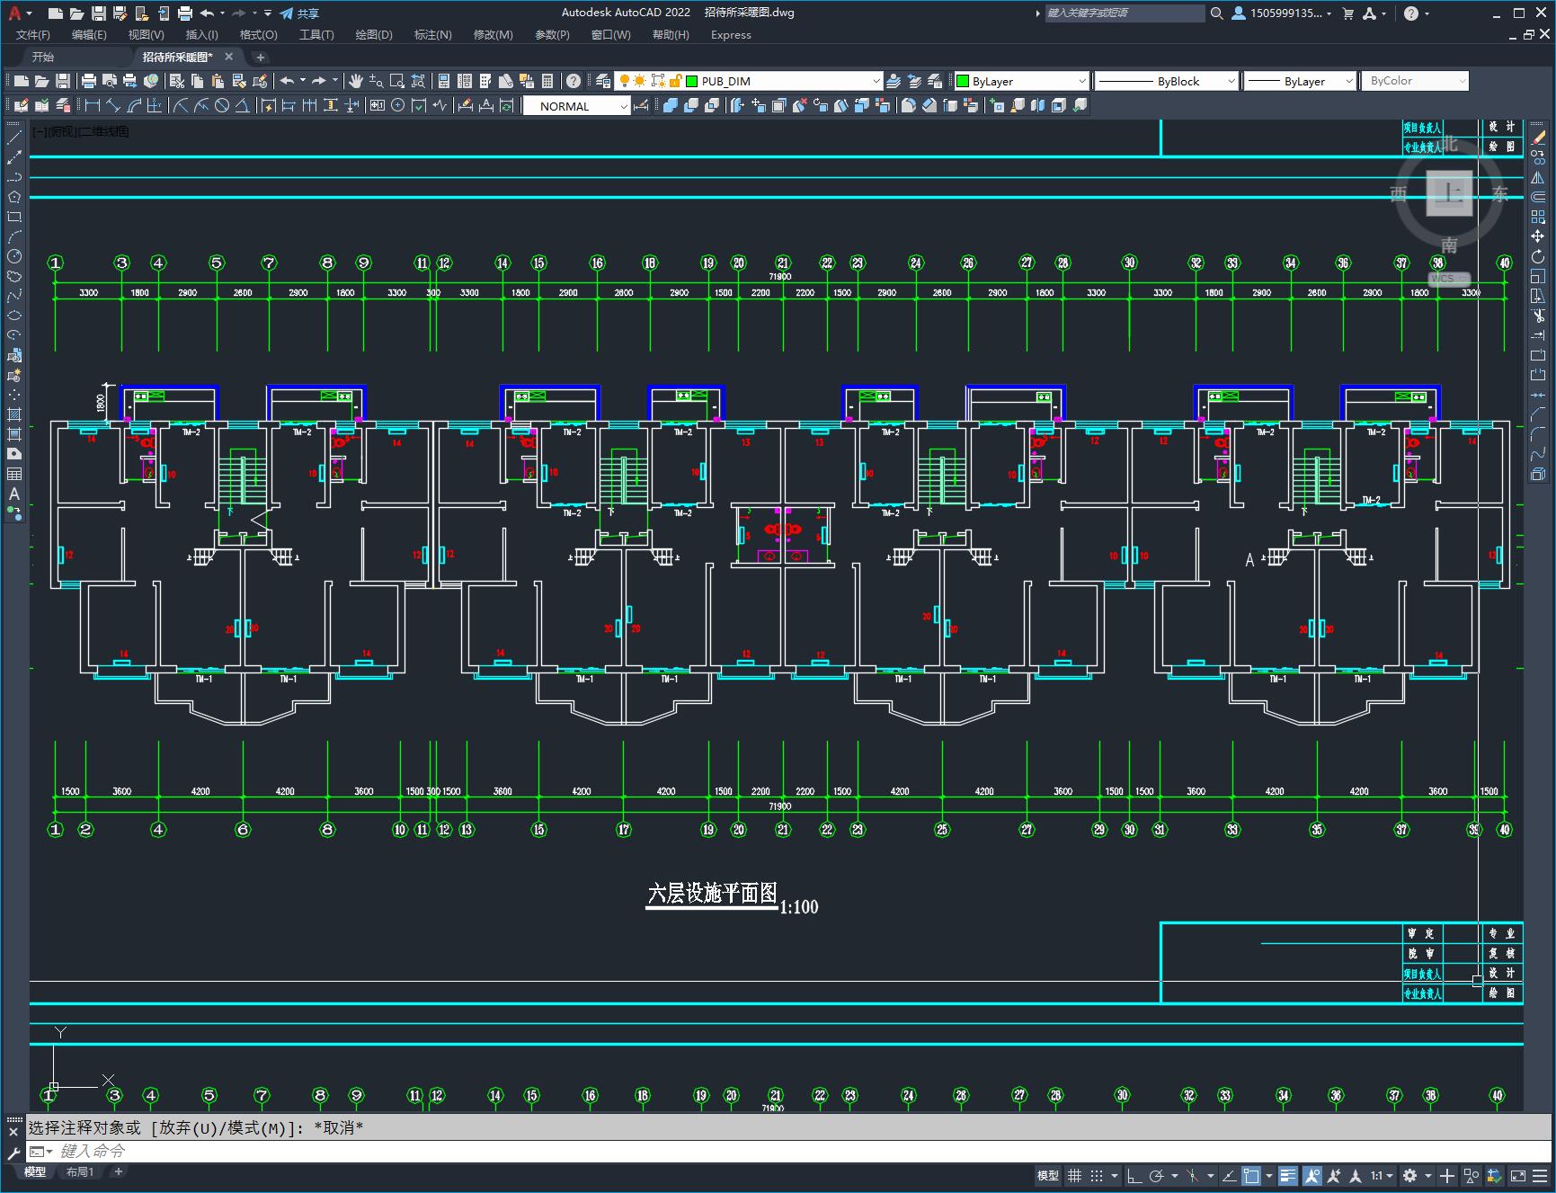This screenshot has height=1193, width=1556.
Task: Click the green layer color swatch
Action: 692,81
